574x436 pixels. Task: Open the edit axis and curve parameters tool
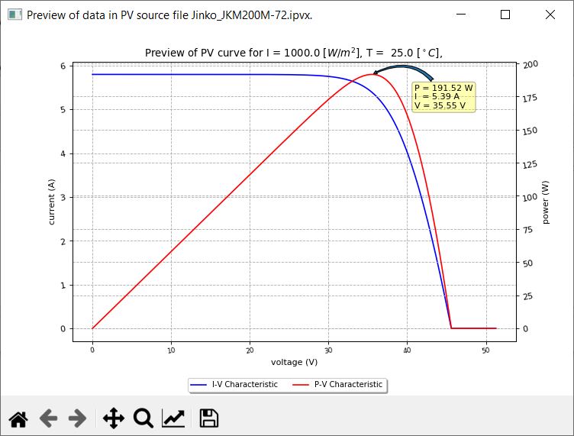[x=173, y=418]
